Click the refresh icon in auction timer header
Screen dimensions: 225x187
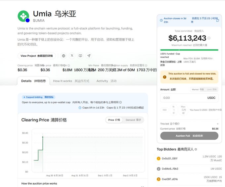[x=218, y=21]
